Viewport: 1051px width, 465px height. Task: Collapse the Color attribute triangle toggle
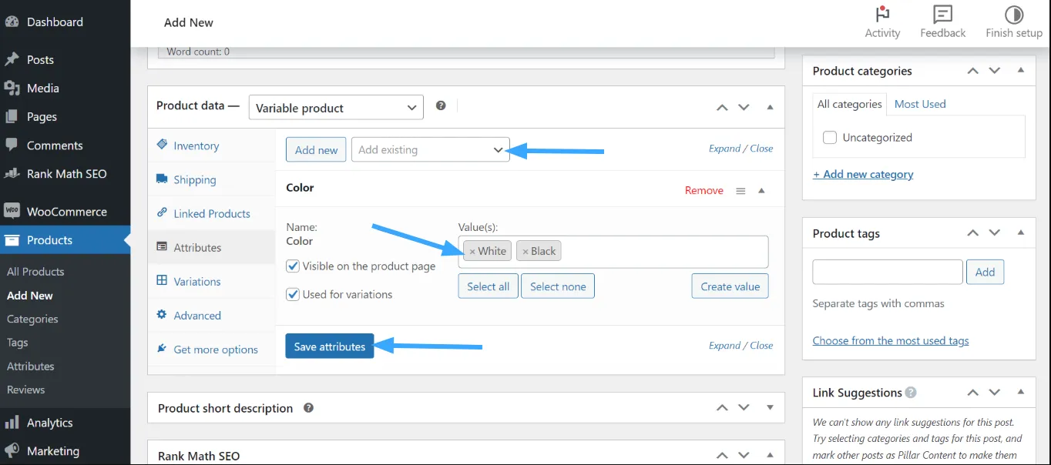(x=761, y=190)
